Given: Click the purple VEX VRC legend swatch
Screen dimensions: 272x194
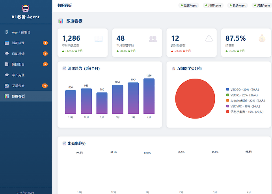Looking at the screenshot, I should 227,106.
